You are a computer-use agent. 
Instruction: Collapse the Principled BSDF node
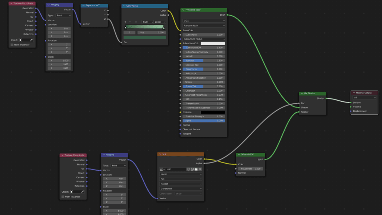pos(183,10)
